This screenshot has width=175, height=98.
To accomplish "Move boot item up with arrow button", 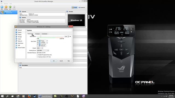I will pos(47,41).
